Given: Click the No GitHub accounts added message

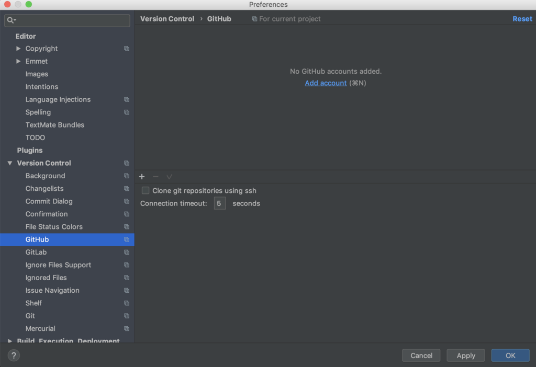Looking at the screenshot, I should point(336,71).
